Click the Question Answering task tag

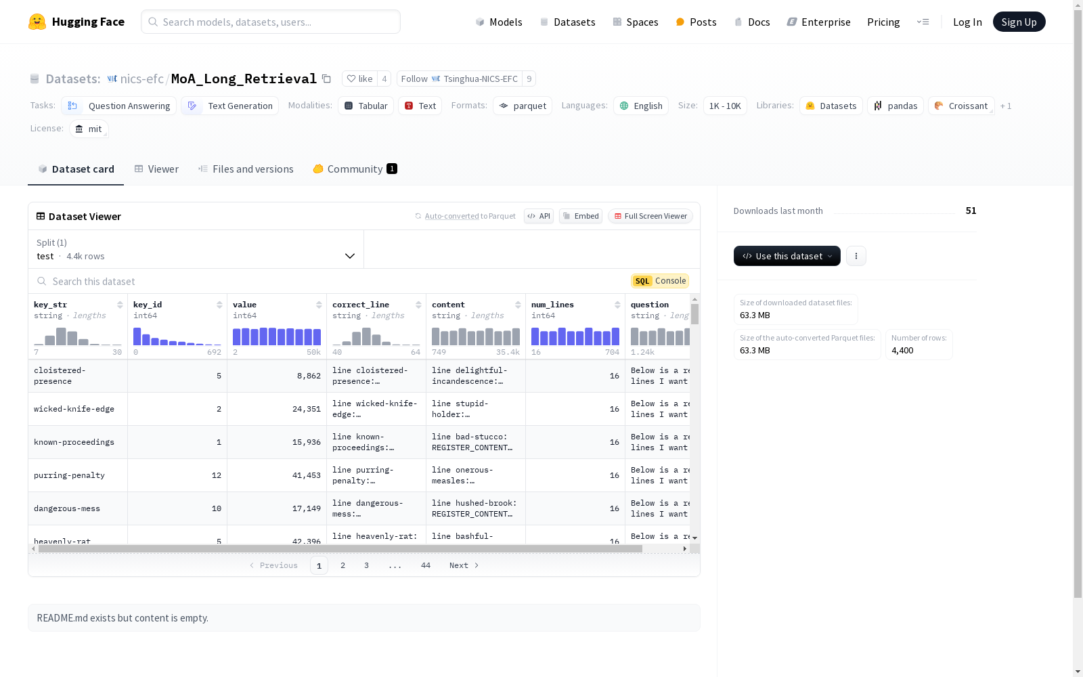[x=118, y=106]
